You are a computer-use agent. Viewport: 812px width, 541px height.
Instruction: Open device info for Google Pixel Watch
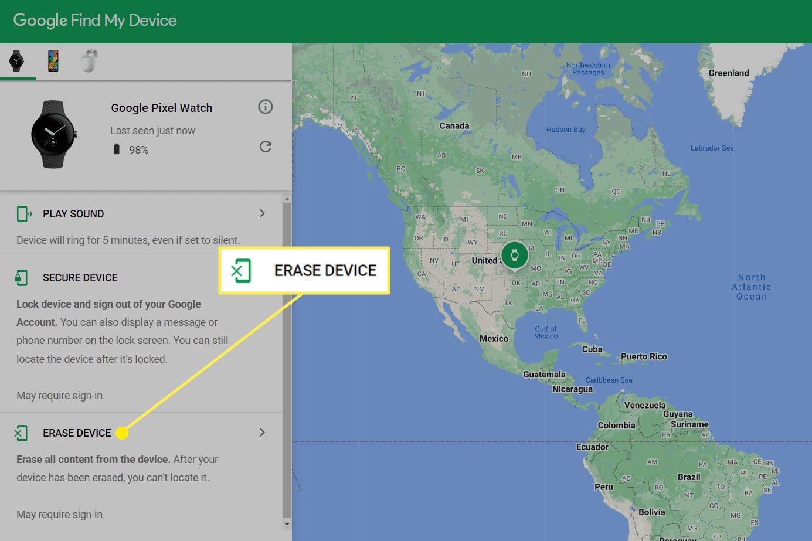coord(266,107)
